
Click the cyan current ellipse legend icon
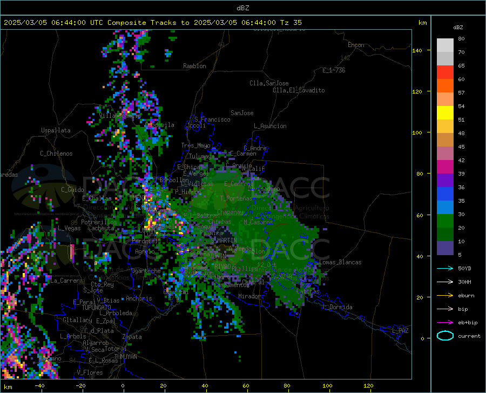click(445, 336)
